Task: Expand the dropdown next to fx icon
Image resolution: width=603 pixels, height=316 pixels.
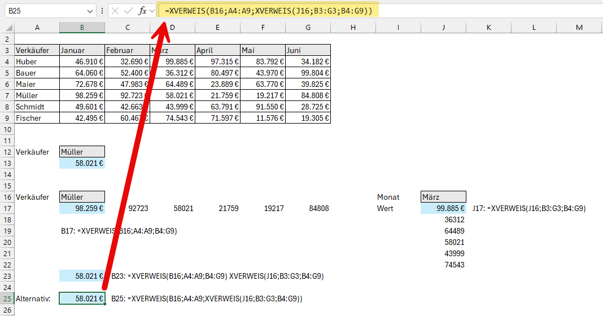Action: 152,11
